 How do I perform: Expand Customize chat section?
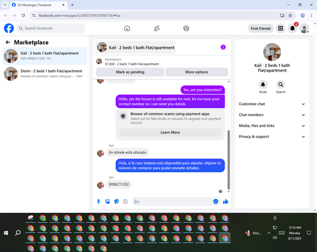(x=272, y=104)
